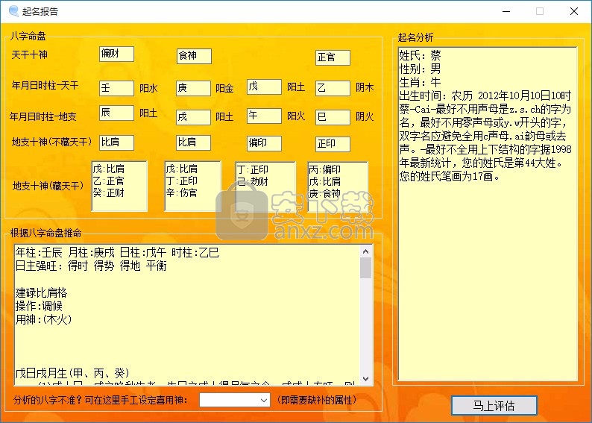Click the 食神 天干十神 field
The height and width of the screenshot is (423, 592).
[194, 56]
